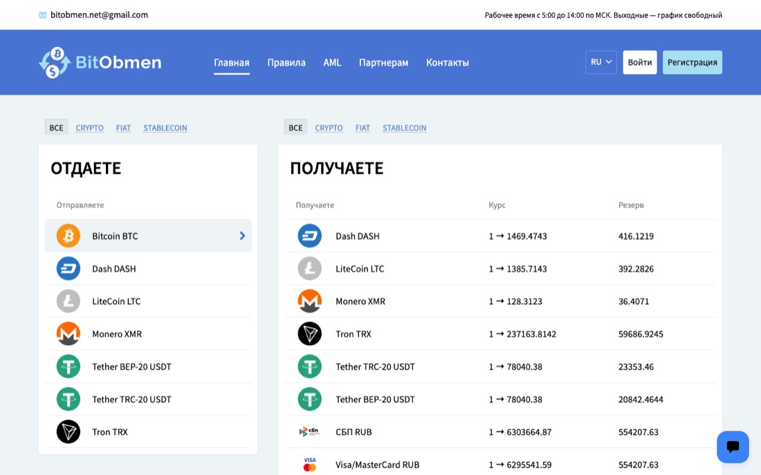Image resolution: width=761 pixels, height=475 pixels.
Task: Click reserve value 416.1219
Action: click(x=636, y=236)
